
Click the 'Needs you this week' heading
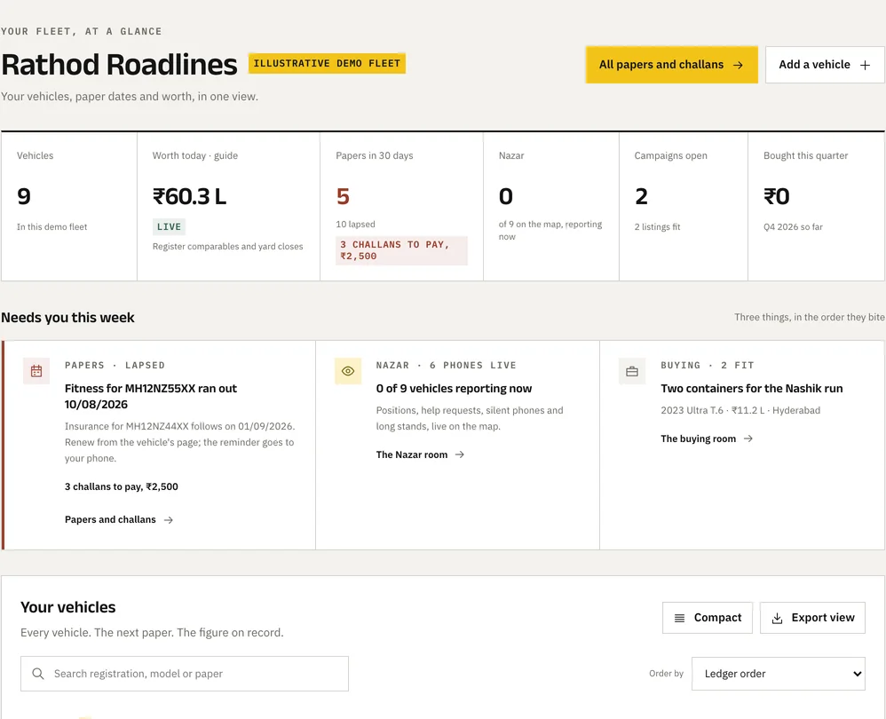67,318
